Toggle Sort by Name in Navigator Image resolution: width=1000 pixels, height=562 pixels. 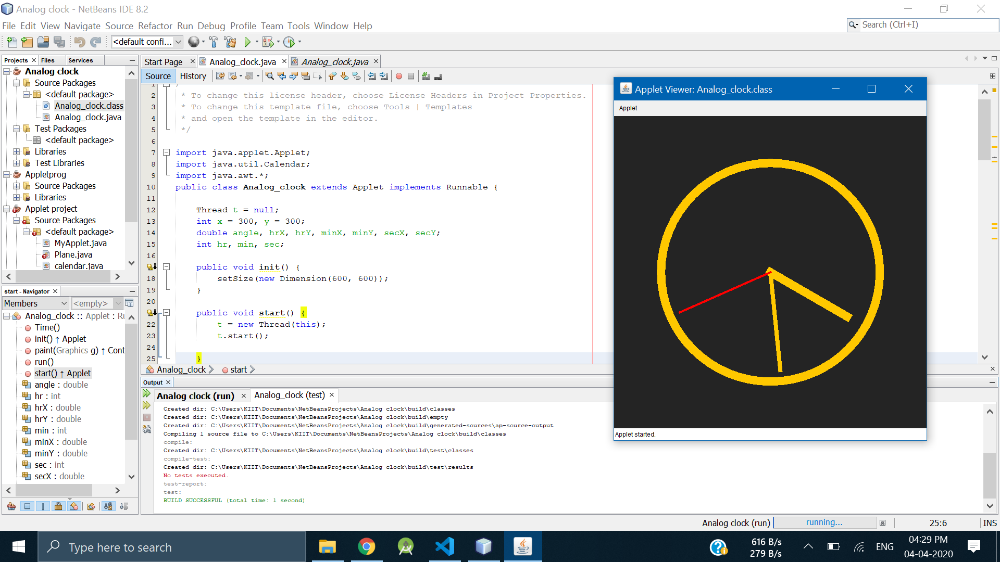(x=108, y=506)
